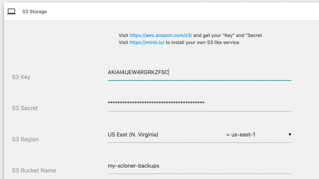Click the masked S3 Secret asterisks
The width and height of the screenshot is (319, 179).
coord(156,103)
